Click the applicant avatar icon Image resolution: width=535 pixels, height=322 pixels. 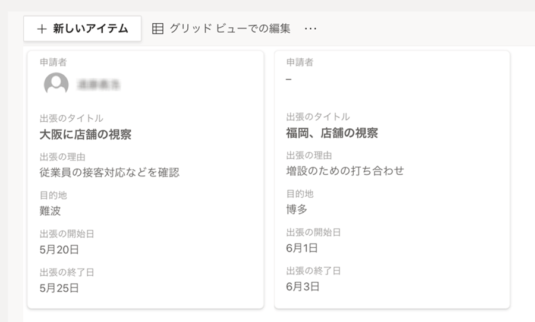[56, 85]
